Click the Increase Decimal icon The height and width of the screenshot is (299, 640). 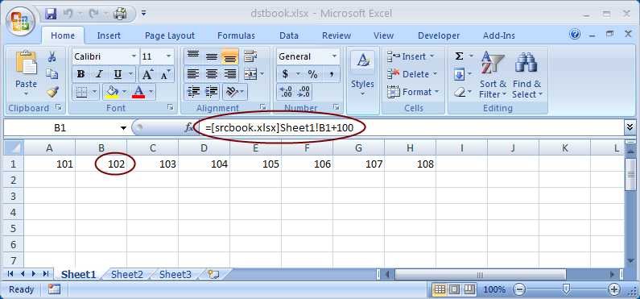pyautogui.click(x=286, y=92)
